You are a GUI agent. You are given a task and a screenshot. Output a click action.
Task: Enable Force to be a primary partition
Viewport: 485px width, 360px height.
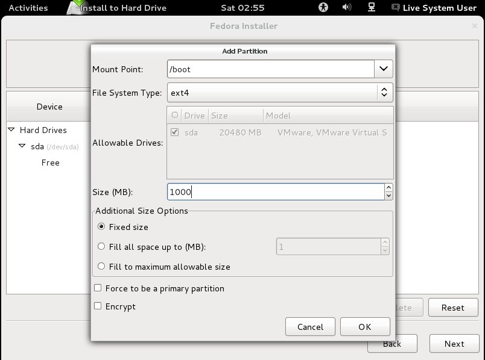(x=97, y=288)
